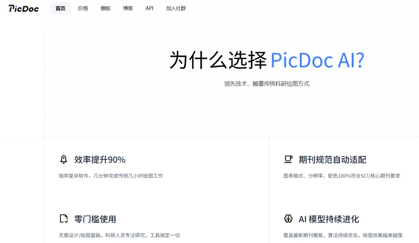
Task: Select the heading 效率提升90%
Action: pos(100,159)
